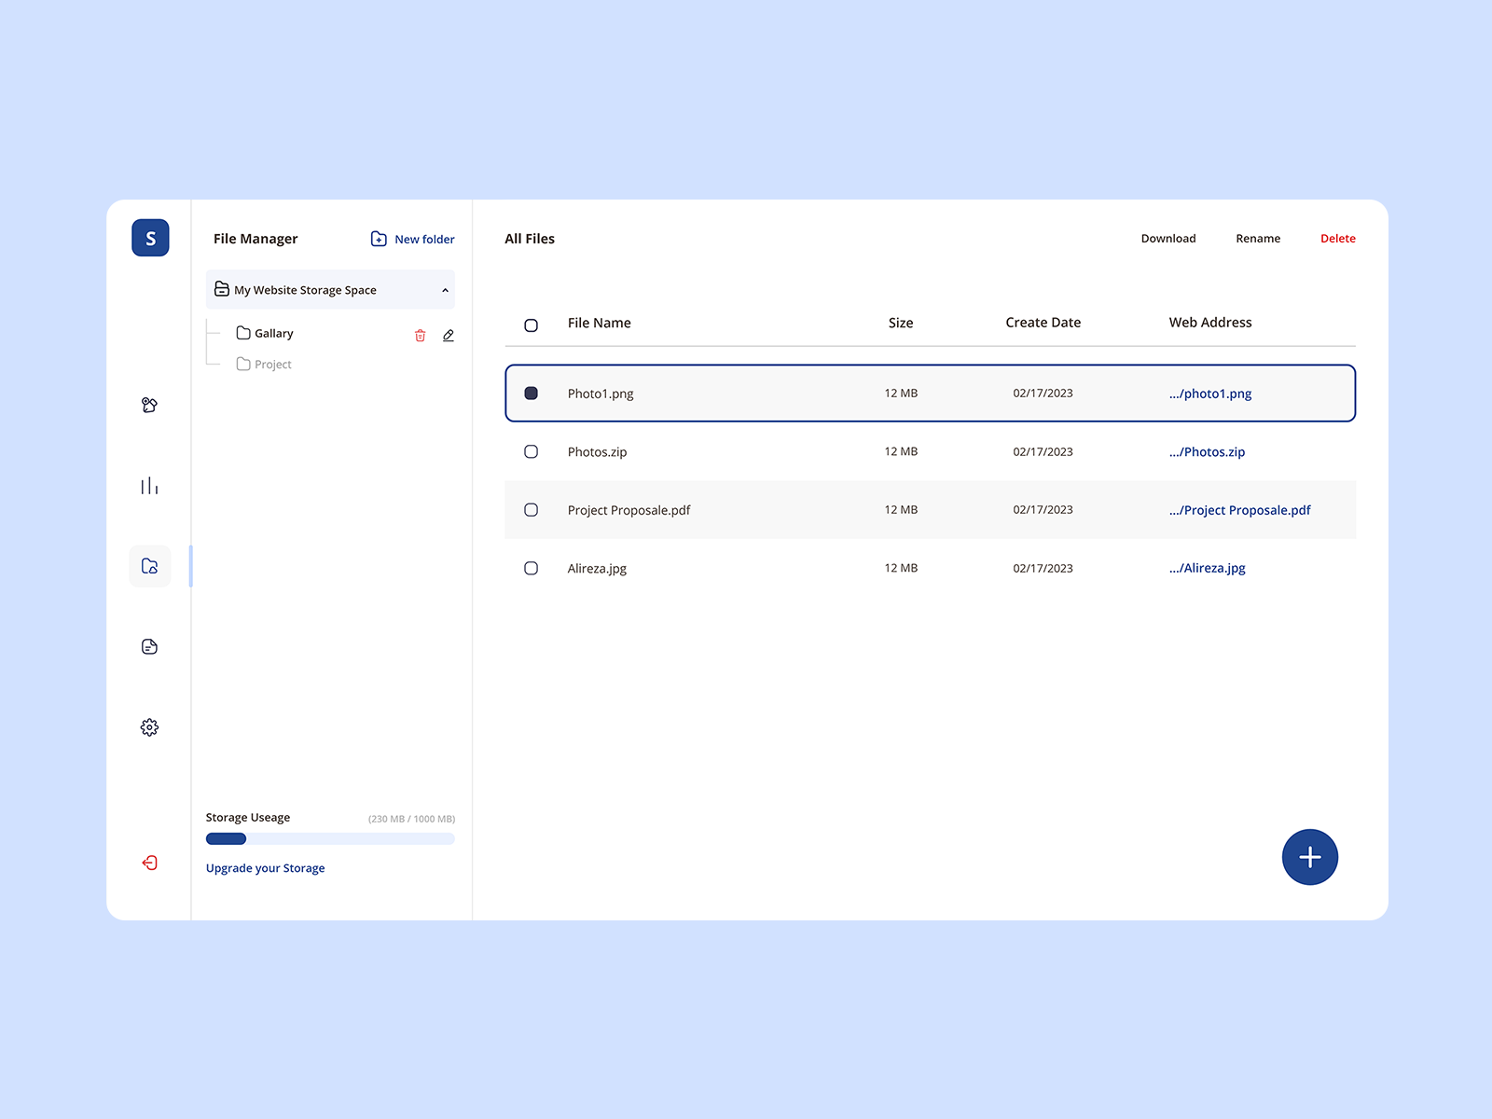The image size is (1492, 1119).
Task: Open Upgrade your Storage link
Action: click(x=266, y=868)
